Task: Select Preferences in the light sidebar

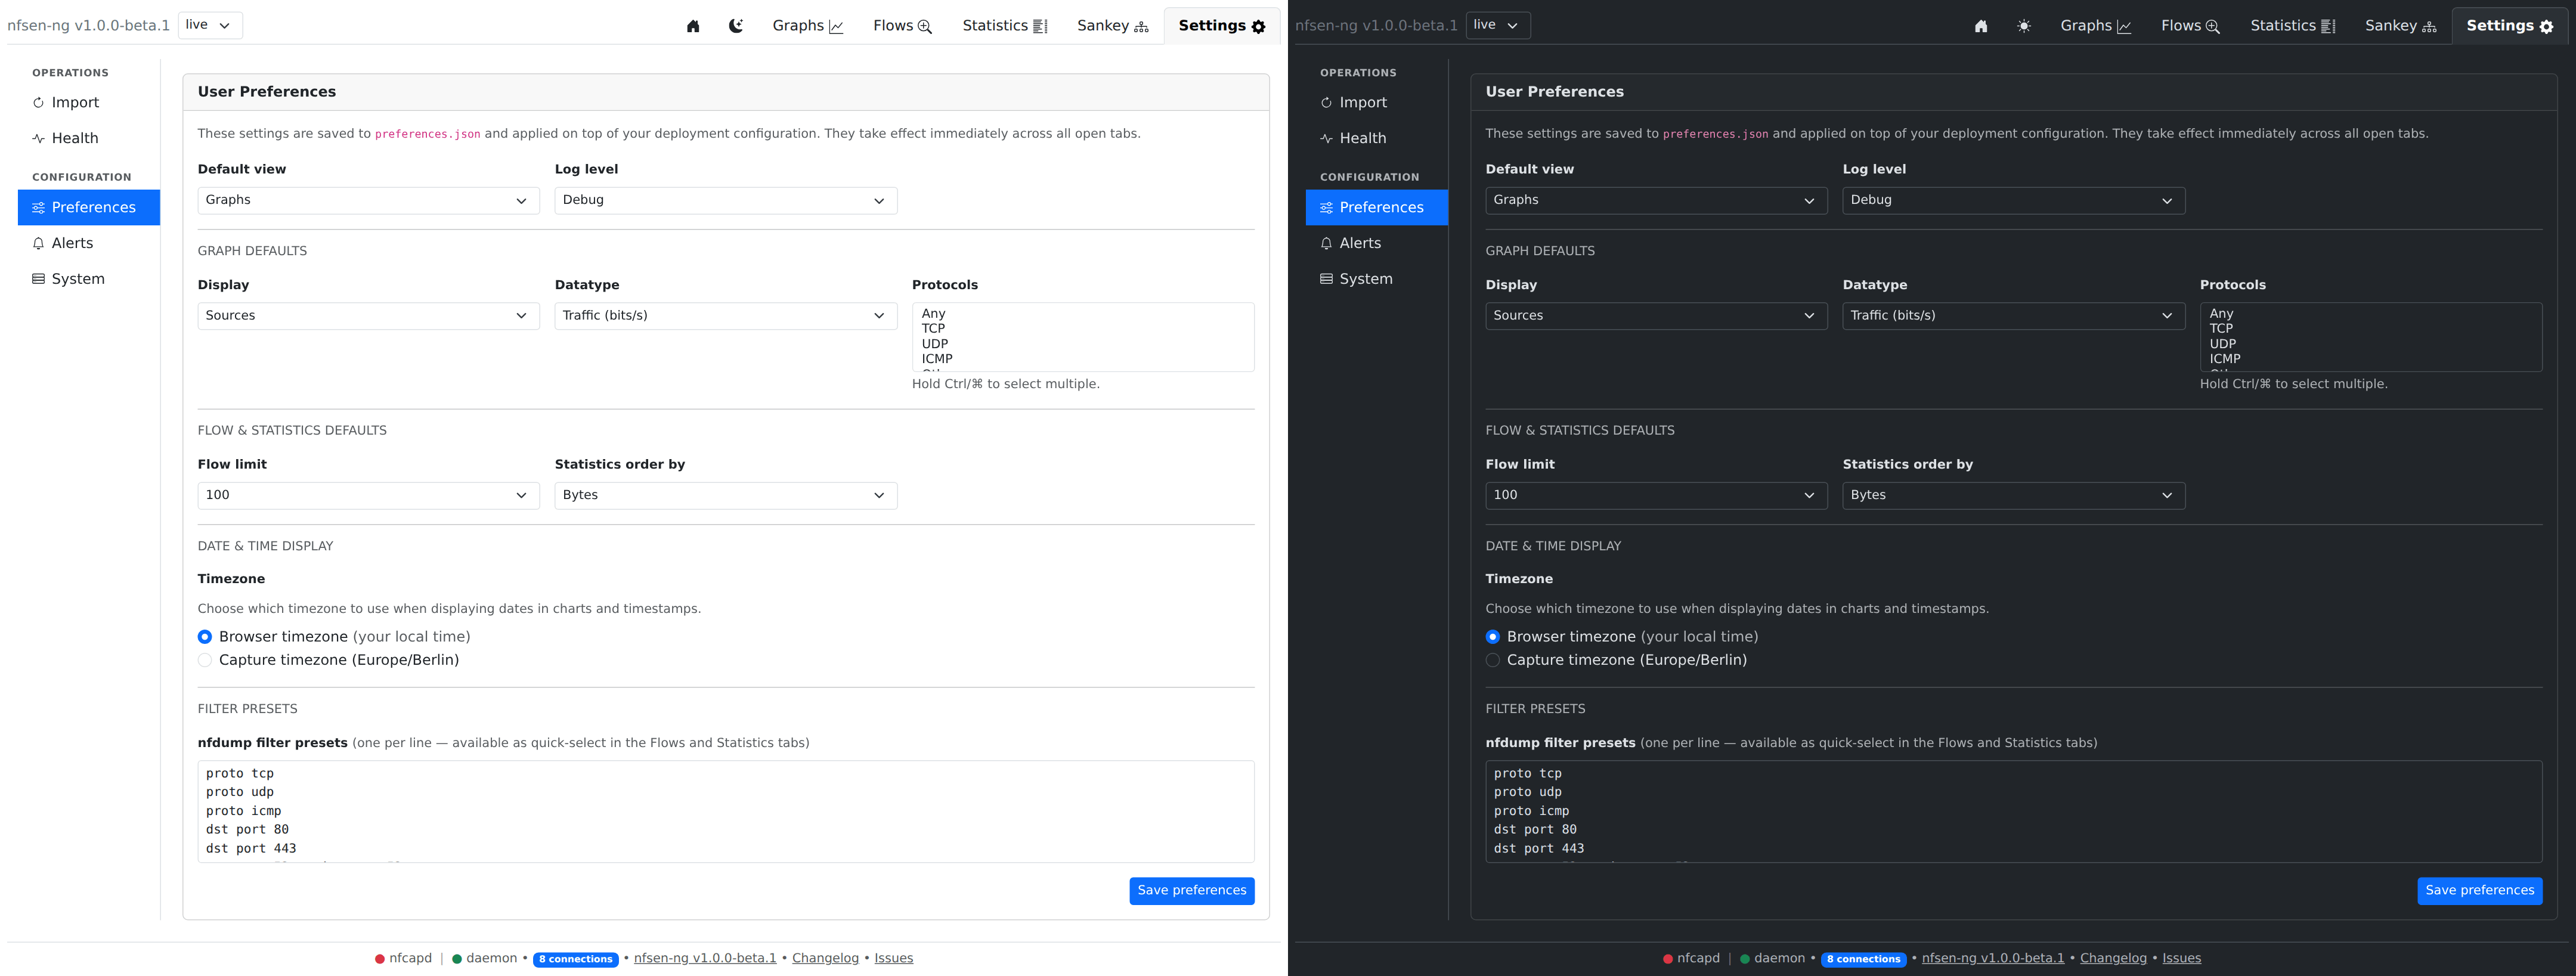Action: coord(89,208)
